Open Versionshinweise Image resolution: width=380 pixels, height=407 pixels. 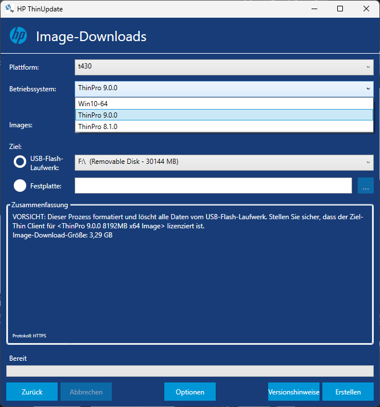[294, 392]
